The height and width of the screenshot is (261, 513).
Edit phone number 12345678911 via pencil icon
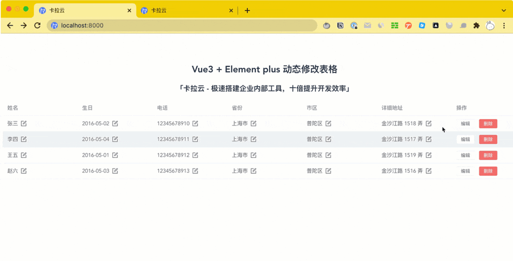point(195,139)
